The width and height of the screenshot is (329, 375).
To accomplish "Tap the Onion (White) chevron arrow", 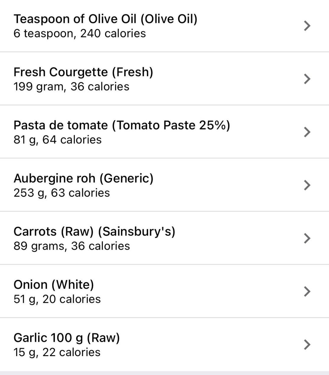I will tap(307, 291).
